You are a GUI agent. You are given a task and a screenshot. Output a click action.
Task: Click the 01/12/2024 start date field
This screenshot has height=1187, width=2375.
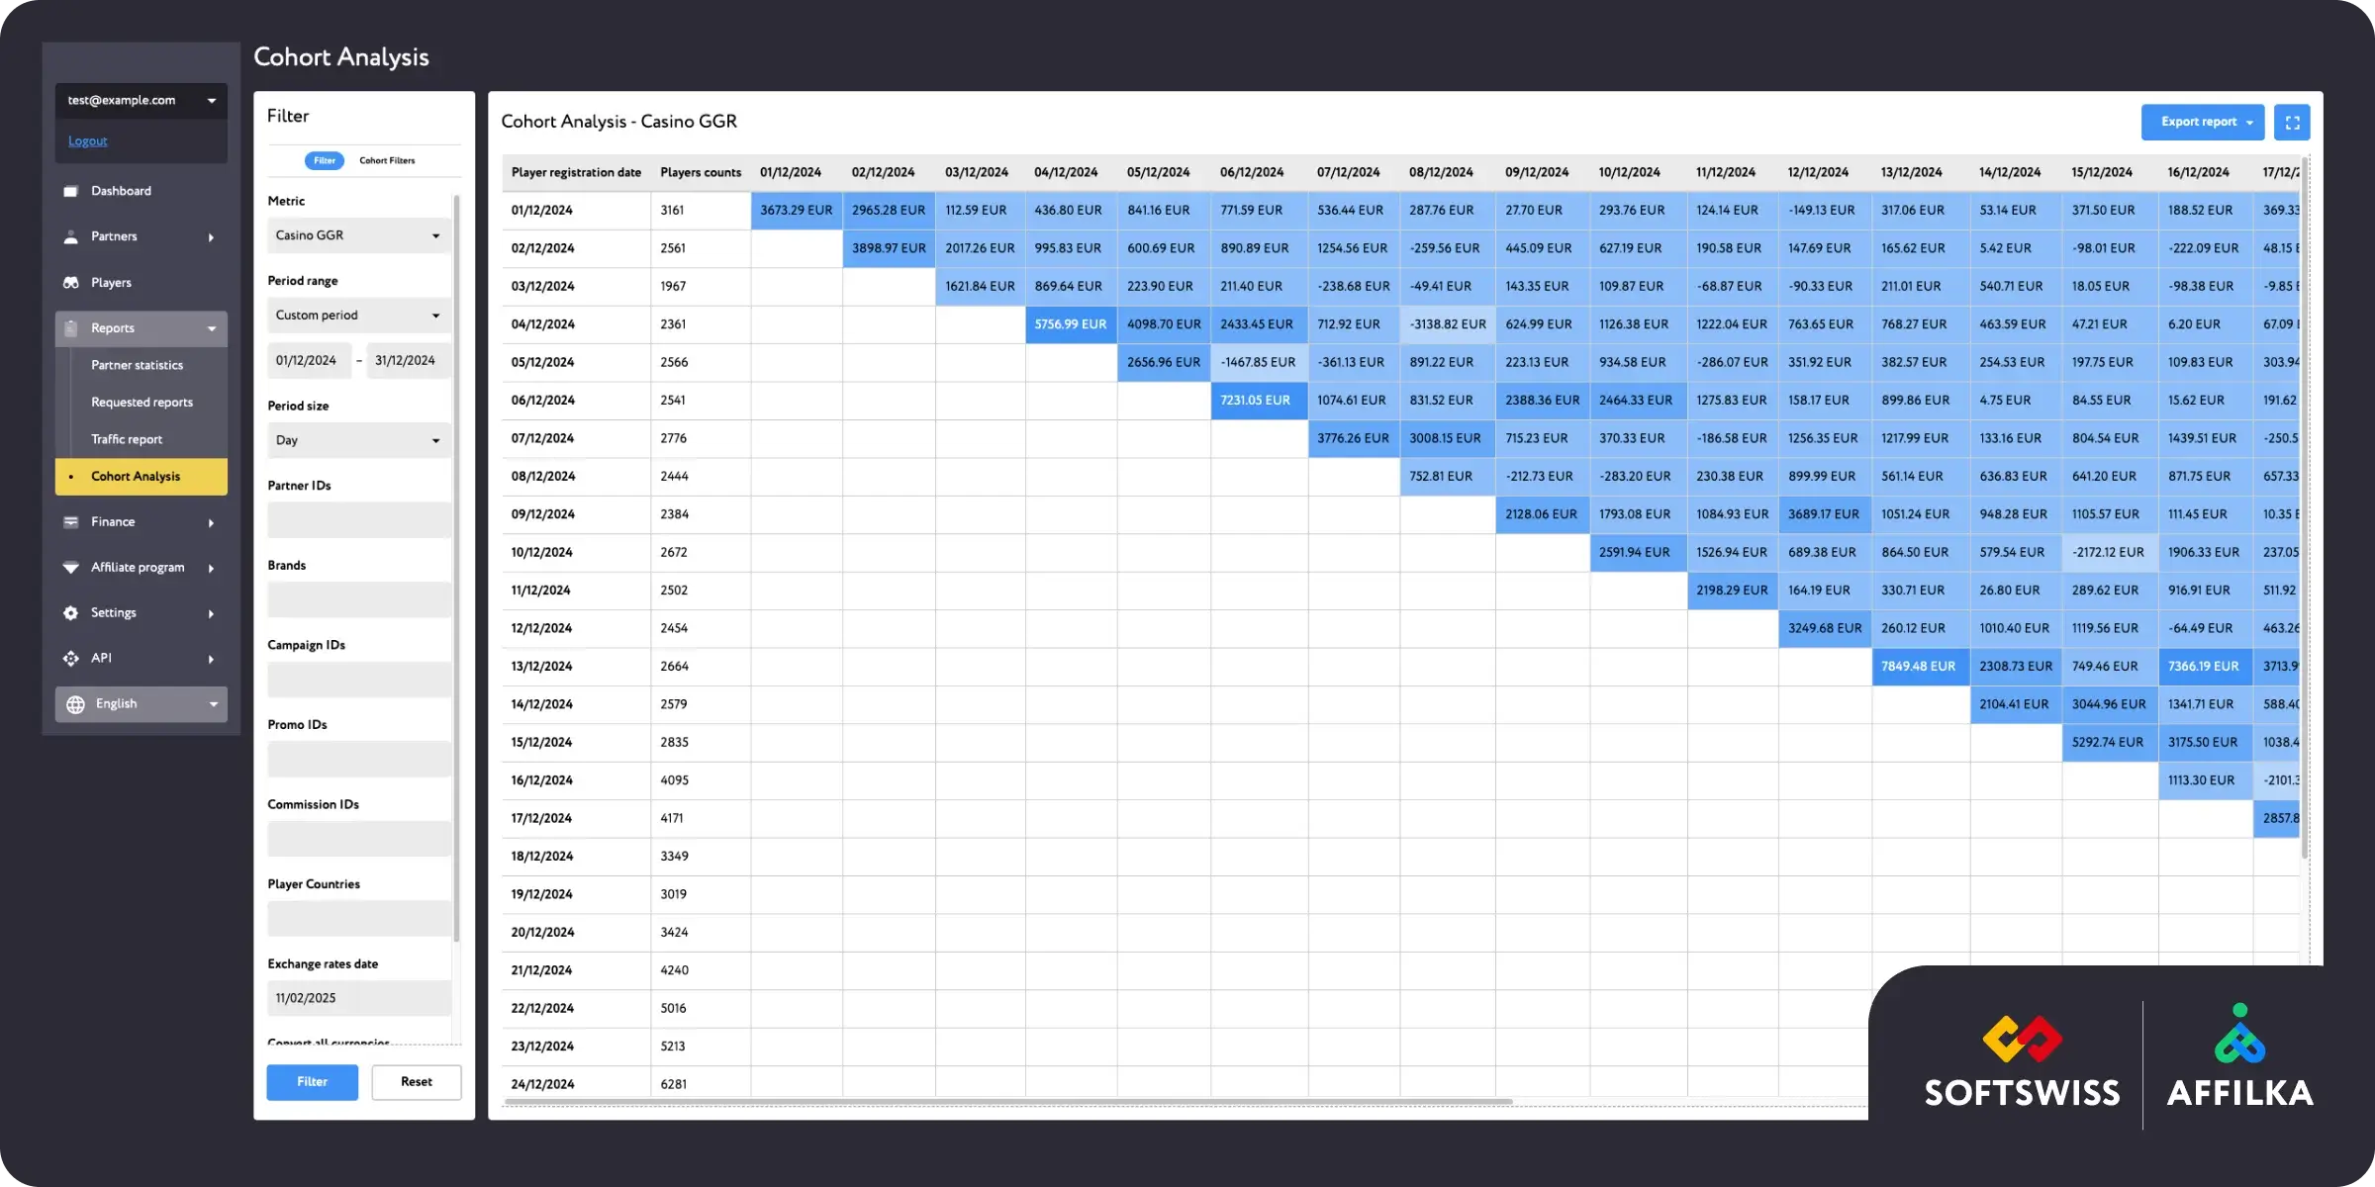tap(309, 360)
